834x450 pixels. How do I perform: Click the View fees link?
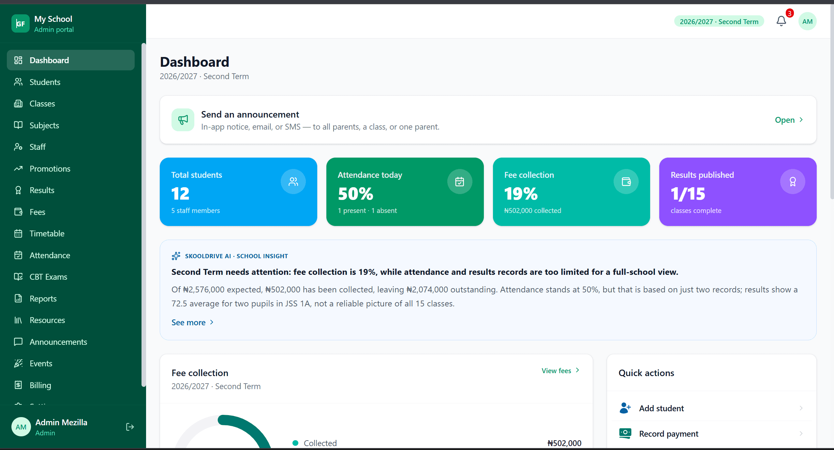tap(560, 371)
